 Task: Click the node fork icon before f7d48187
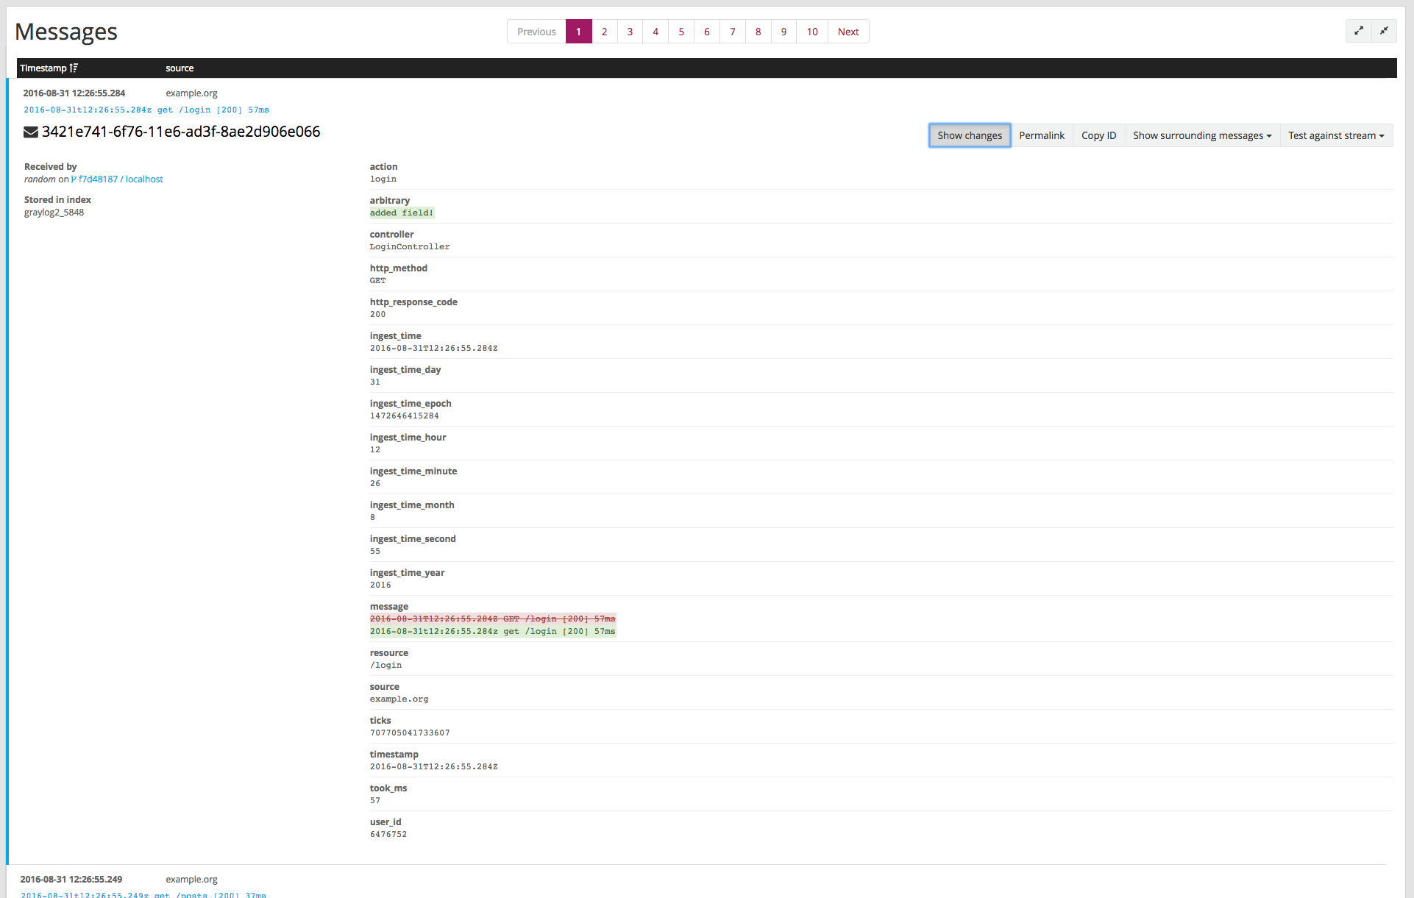pos(74,179)
